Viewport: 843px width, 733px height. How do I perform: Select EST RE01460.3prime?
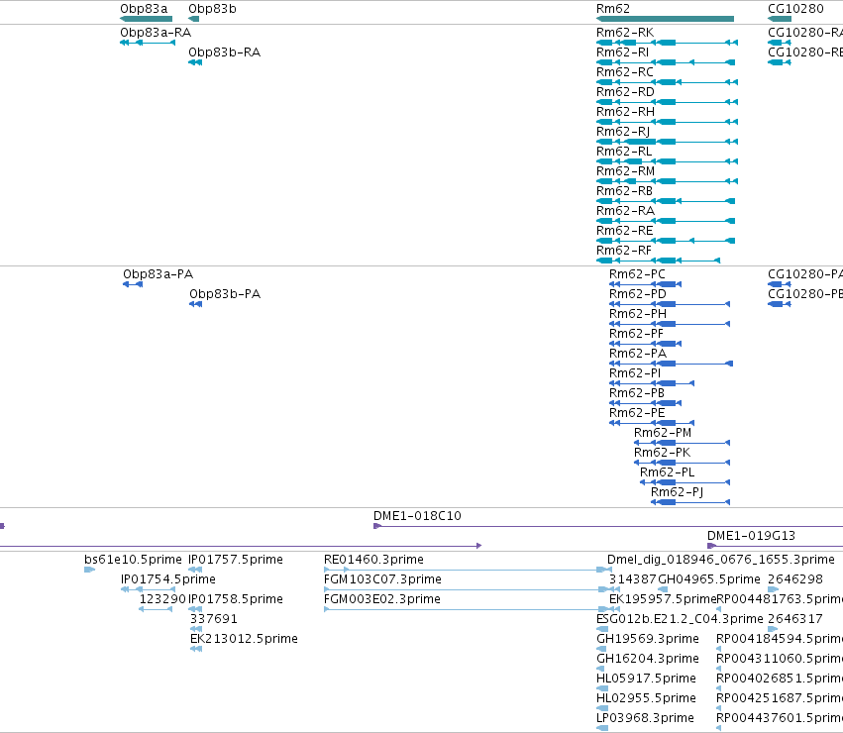pyautogui.click(x=373, y=560)
